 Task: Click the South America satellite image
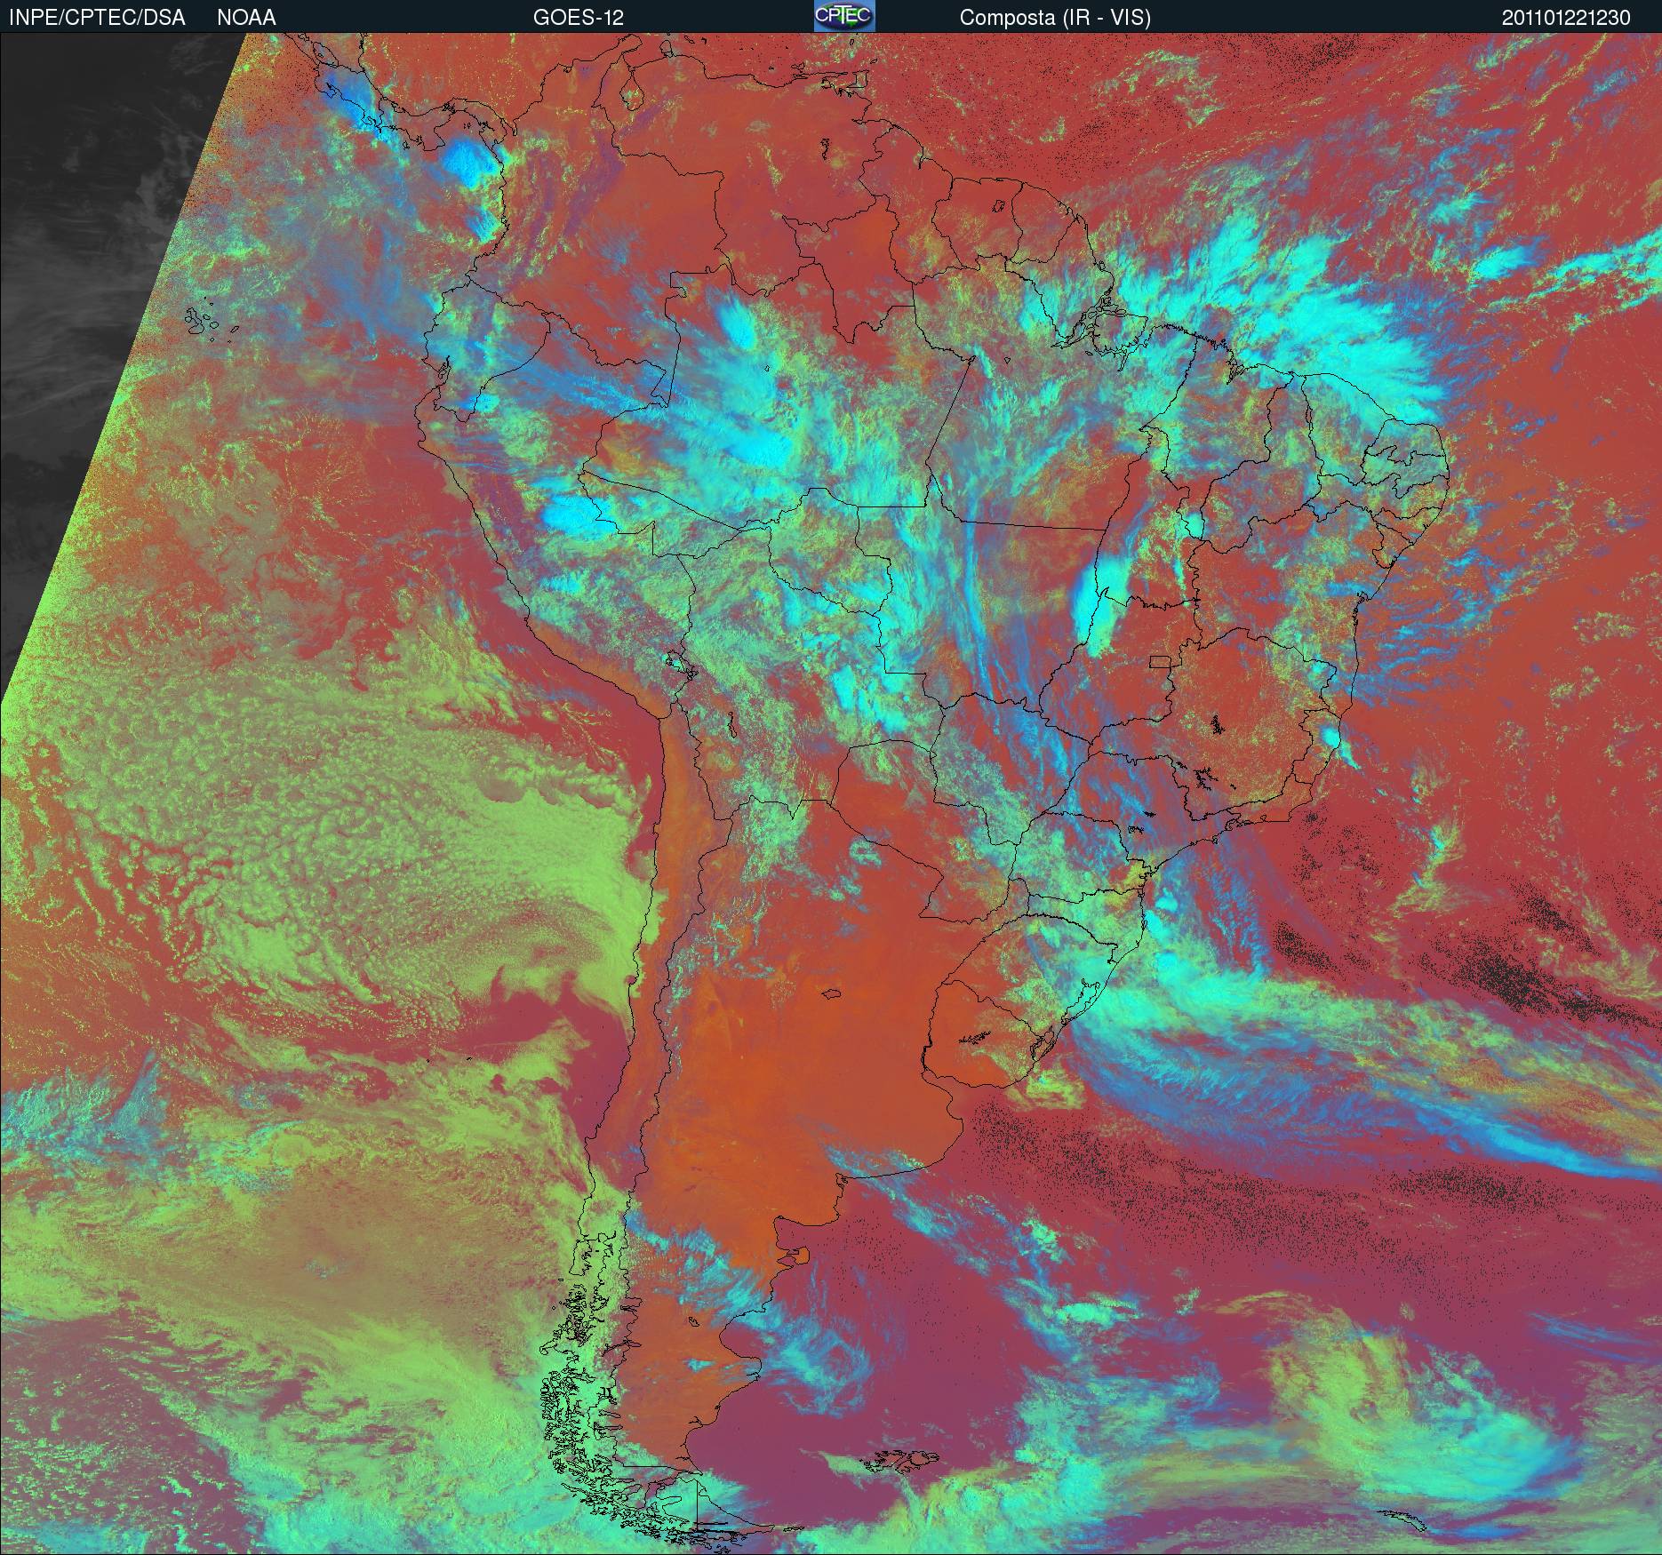[831, 793]
